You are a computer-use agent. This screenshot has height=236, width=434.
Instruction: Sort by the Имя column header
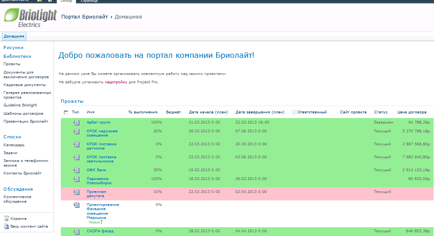pos(91,112)
